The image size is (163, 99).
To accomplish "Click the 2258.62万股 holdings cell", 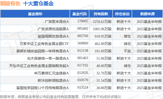I will point(102,22).
